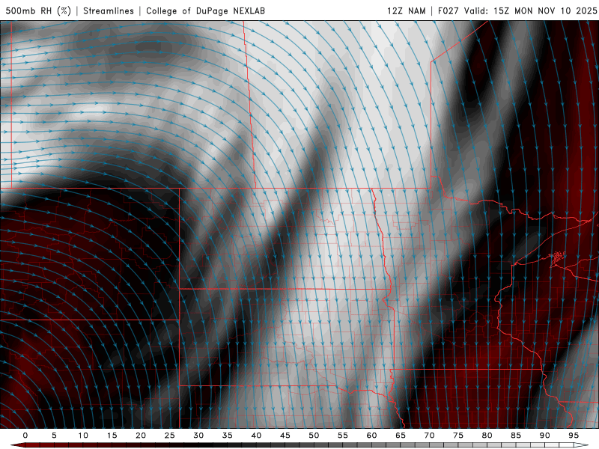This screenshot has height=449, width=599.
Task: Click the 25 value on the colorbar scale
Action: (x=170, y=436)
